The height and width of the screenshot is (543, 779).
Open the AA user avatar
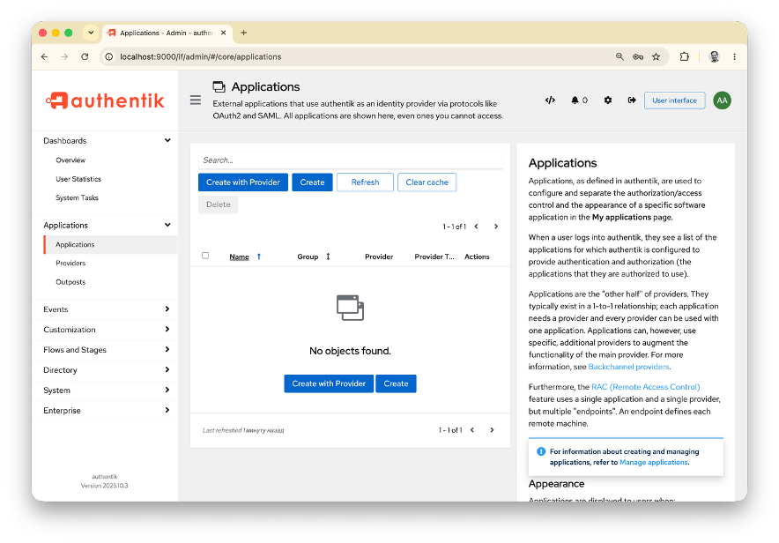[722, 100]
